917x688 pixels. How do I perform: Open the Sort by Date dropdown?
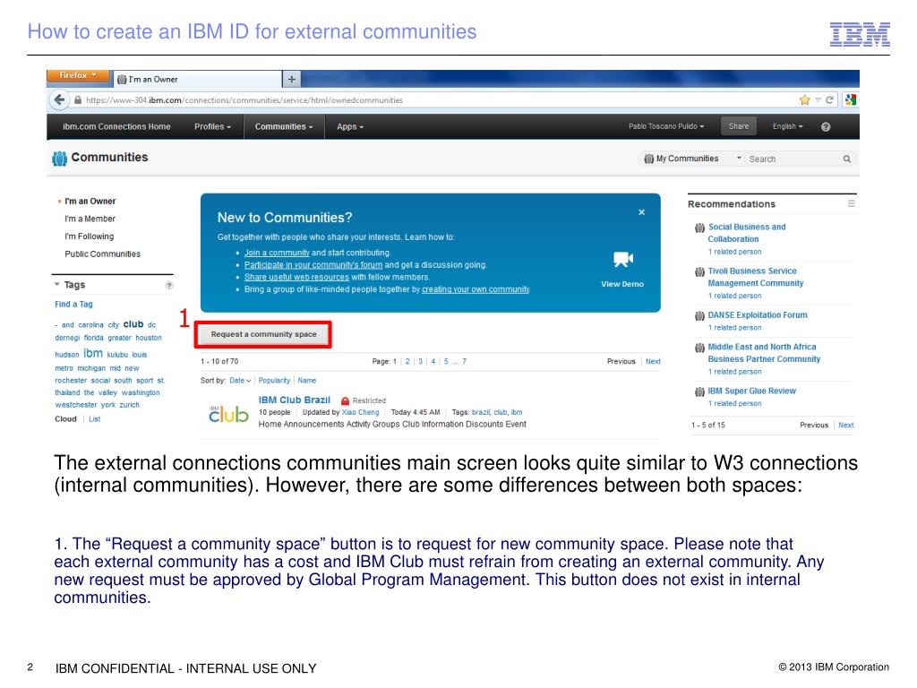click(x=240, y=381)
